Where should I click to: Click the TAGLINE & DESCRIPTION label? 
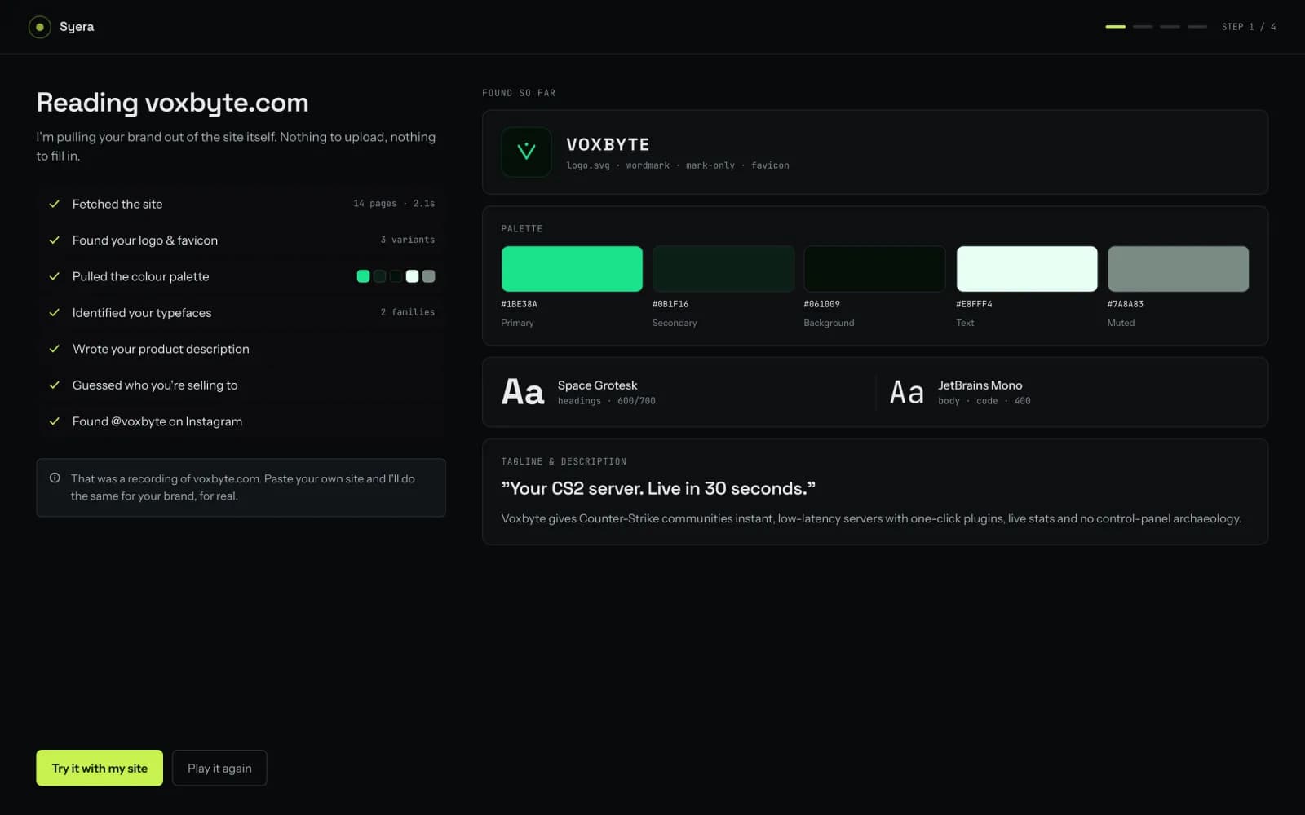click(564, 461)
